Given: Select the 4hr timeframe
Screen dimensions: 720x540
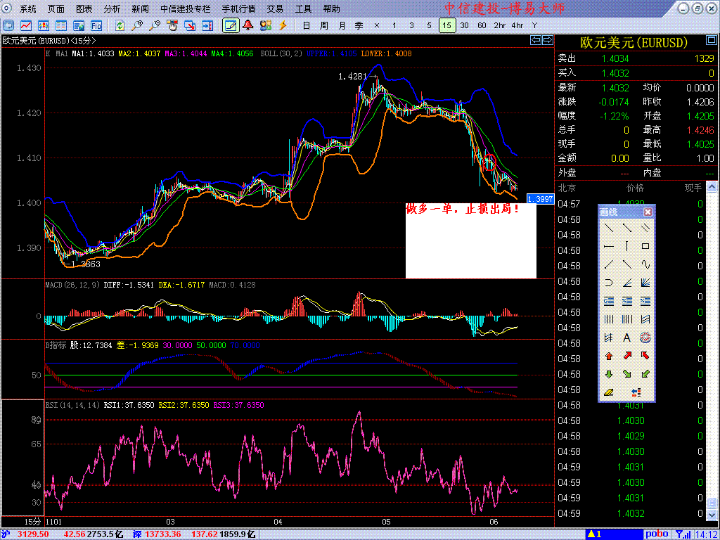Looking at the screenshot, I should coord(517,25).
